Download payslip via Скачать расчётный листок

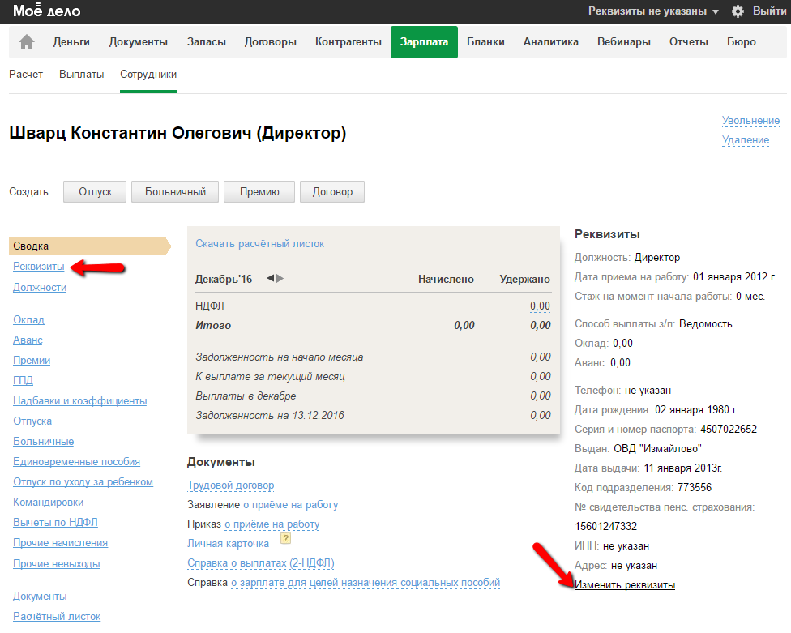tap(259, 244)
